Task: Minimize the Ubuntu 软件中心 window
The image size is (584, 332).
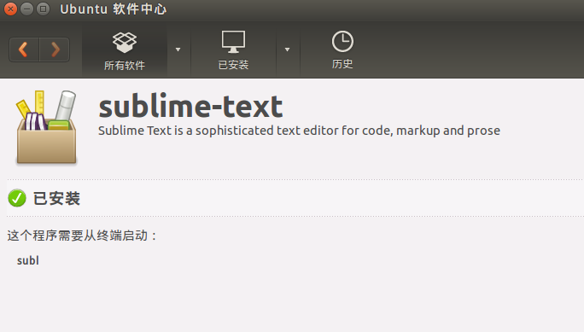Action: (26, 9)
